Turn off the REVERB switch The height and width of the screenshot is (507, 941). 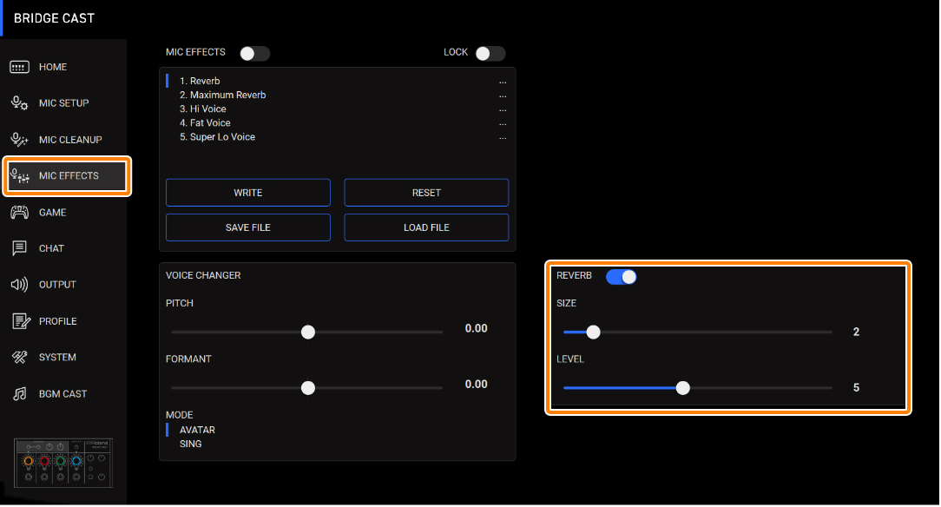[x=622, y=277]
